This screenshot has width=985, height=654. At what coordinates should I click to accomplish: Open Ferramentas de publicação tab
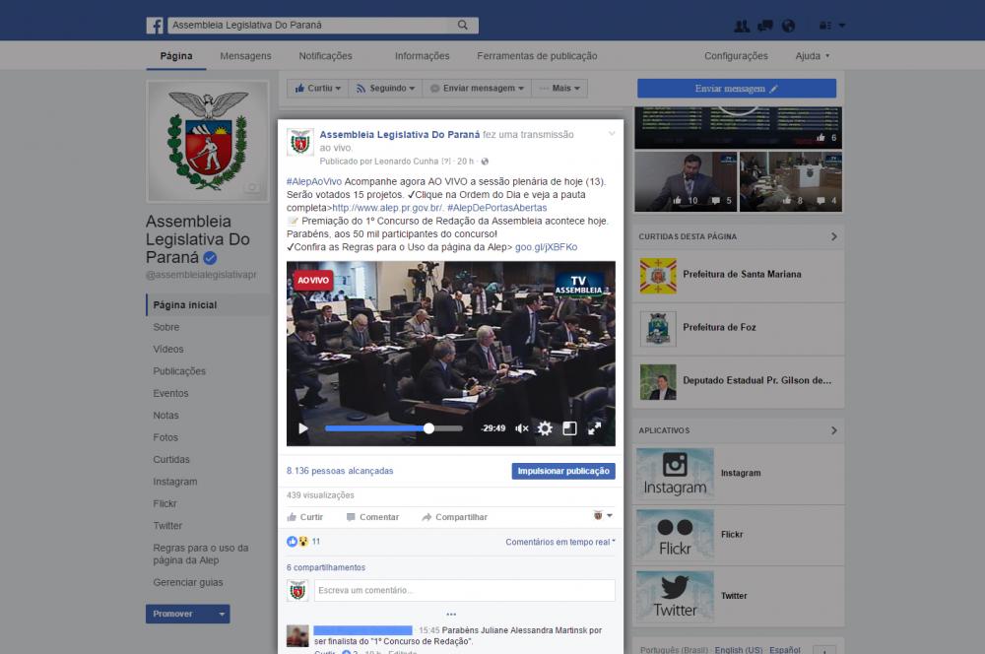(x=537, y=56)
